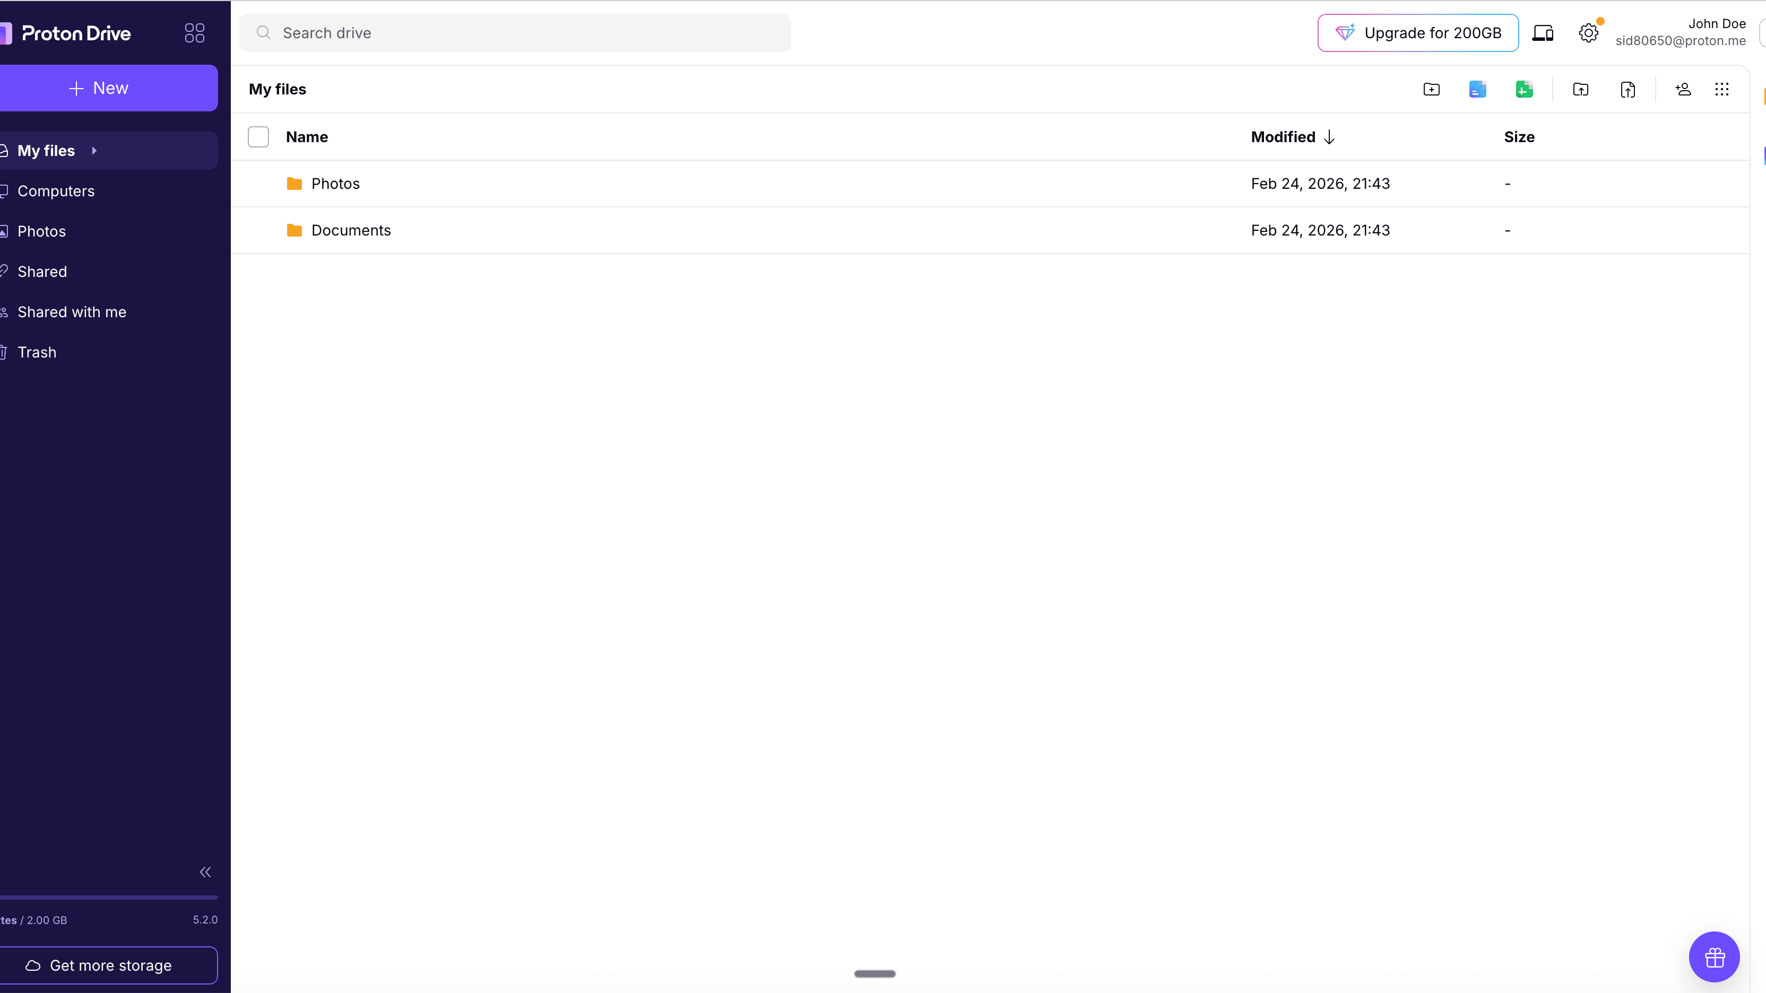Create a new spreadsheet from the toolbar
Screen dimensions: 1766x993
[1523, 89]
